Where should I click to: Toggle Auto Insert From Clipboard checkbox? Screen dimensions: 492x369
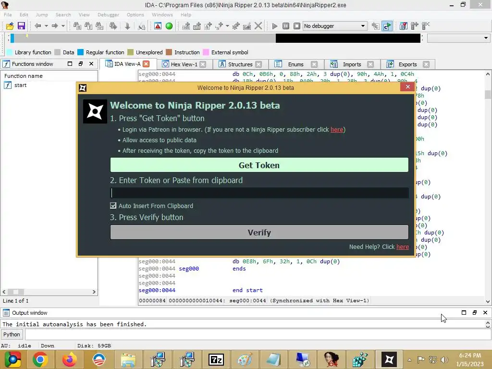(x=113, y=206)
